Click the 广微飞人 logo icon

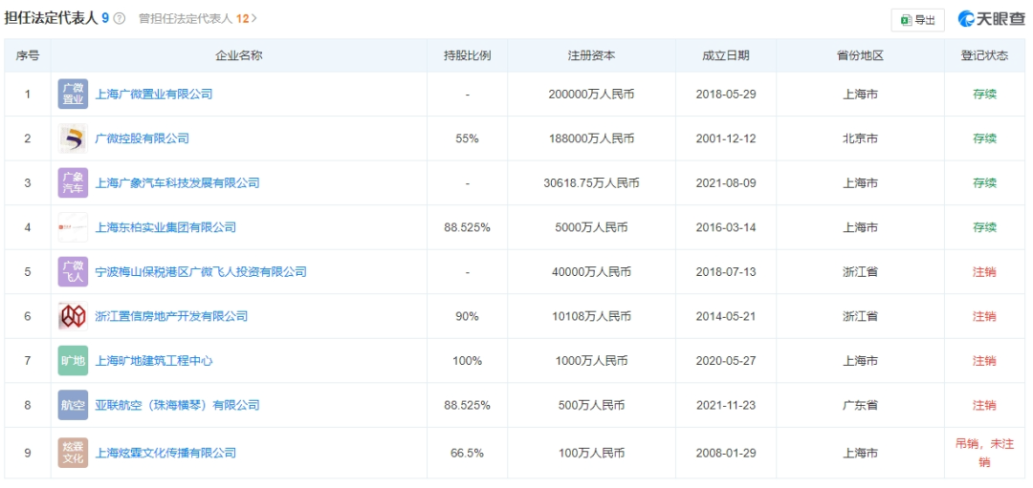73,271
